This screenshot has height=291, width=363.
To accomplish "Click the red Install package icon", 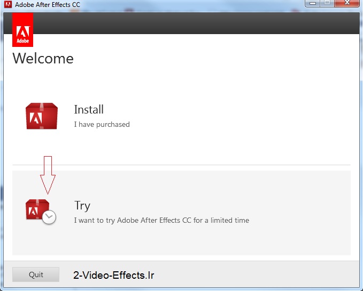I will pos(42,116).
